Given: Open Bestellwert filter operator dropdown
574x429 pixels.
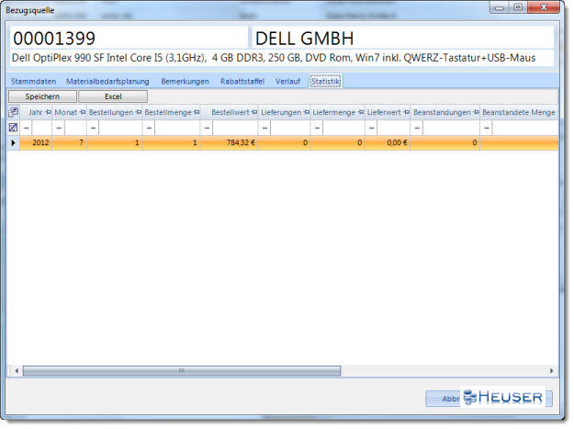Looking at the screenshot, I should click(207, 128).
